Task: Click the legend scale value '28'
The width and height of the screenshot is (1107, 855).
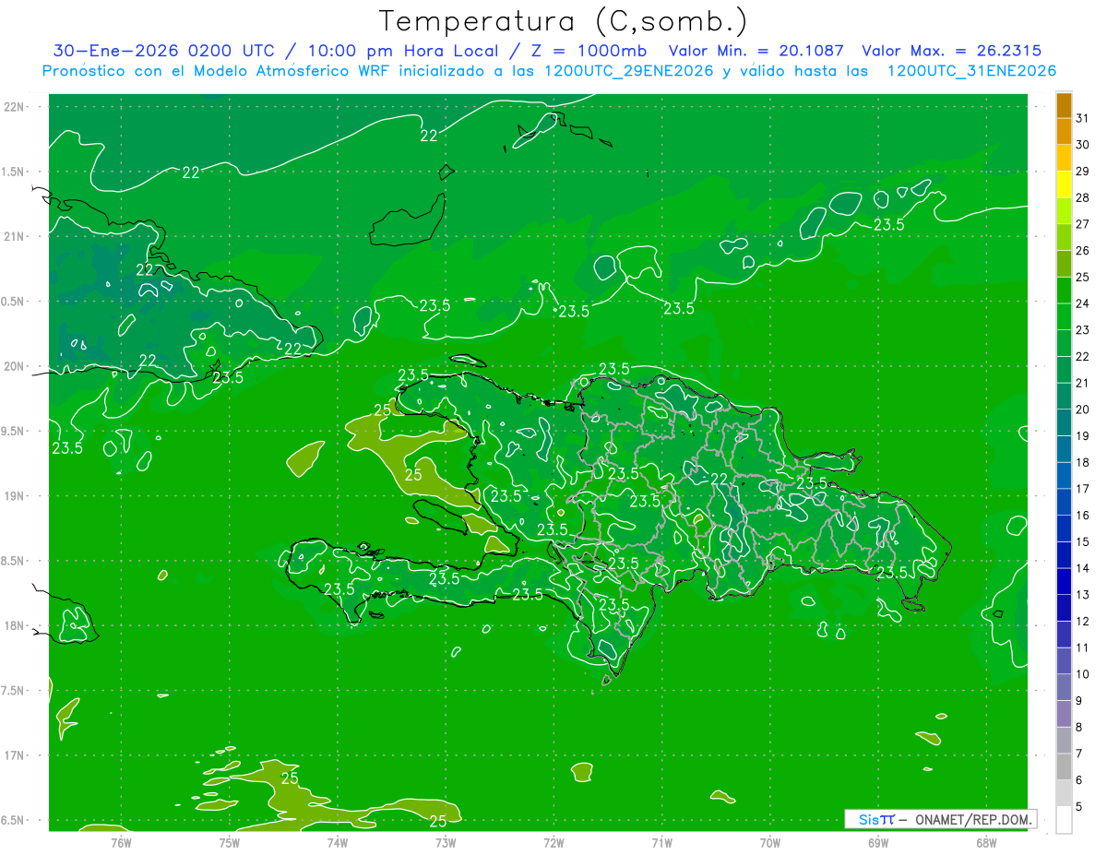Action: coord(1082,197)
